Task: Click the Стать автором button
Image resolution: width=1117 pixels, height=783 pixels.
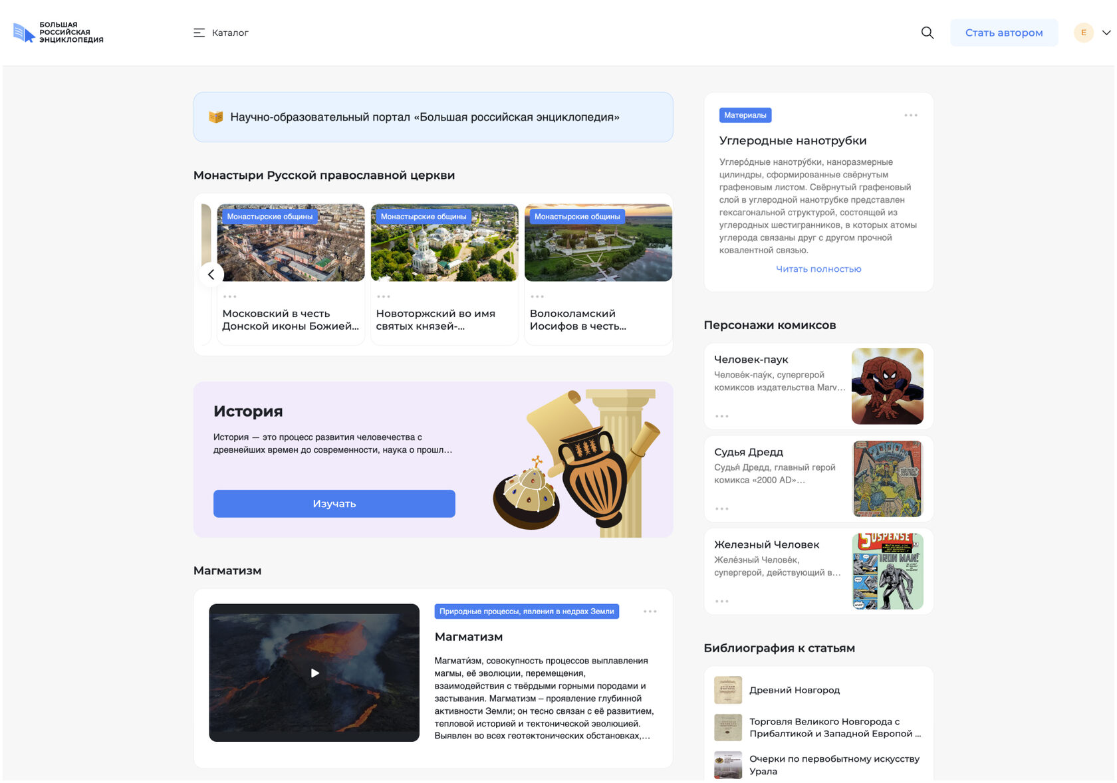Action: 1004,33
